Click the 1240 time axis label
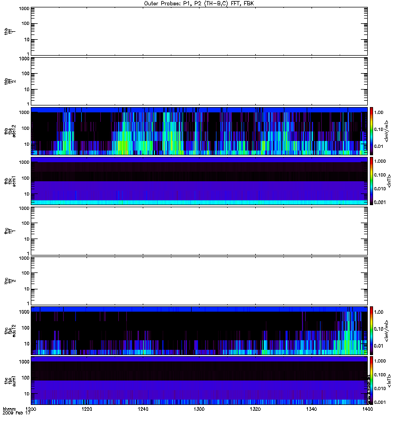 pyautogui.click(x=143, y=409)
